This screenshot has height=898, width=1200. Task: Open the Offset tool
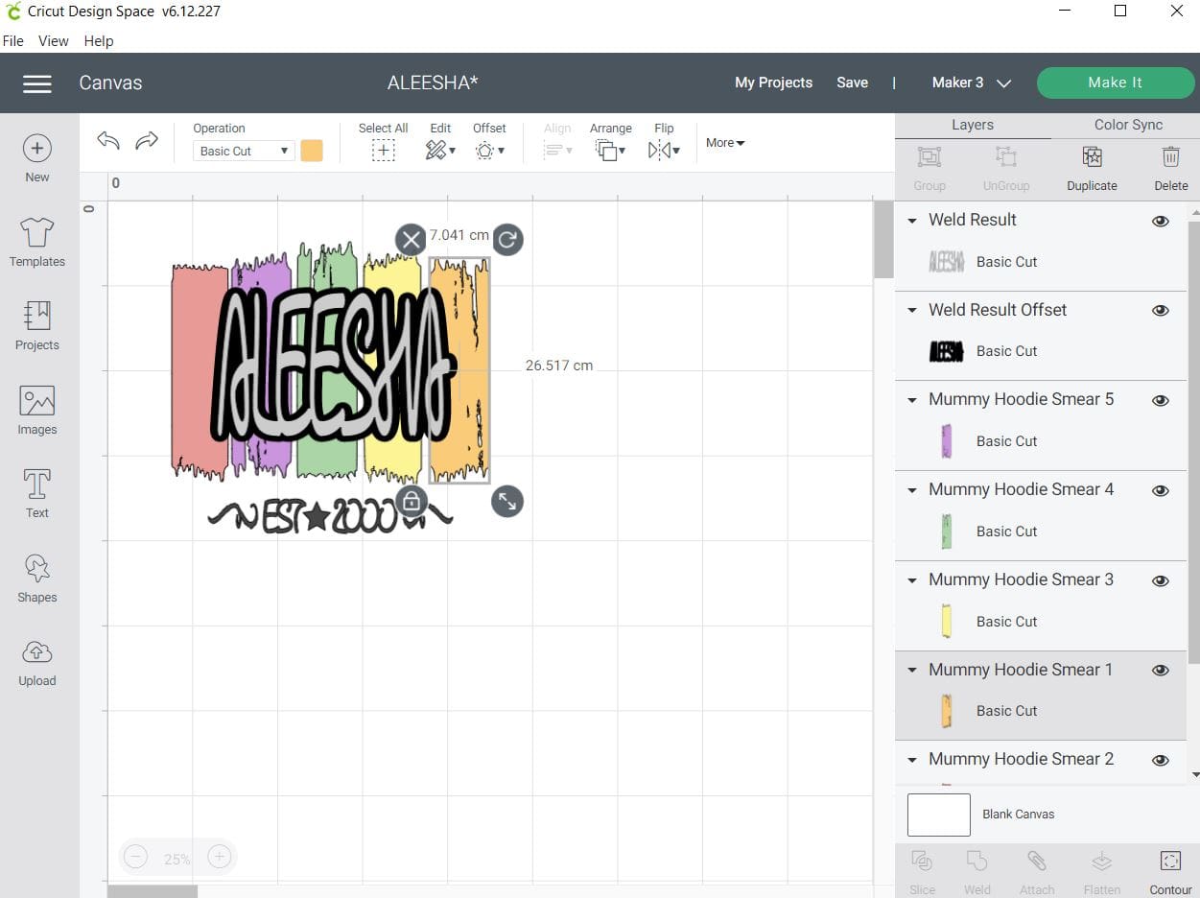tap(489, 151)
